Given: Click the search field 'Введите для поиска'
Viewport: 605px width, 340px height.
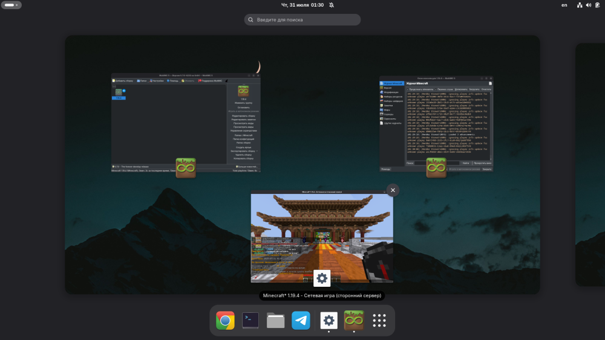Looking at the screenshot, I should click(x=302, y=20).
